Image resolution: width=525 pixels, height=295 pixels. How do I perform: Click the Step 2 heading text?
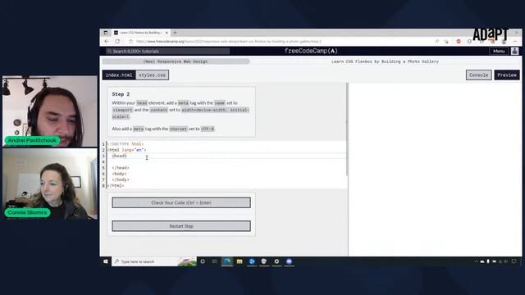click(121, 94)
